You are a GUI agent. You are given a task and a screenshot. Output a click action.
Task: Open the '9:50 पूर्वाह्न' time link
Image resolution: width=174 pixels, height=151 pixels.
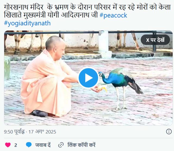[x=14, y=132]
